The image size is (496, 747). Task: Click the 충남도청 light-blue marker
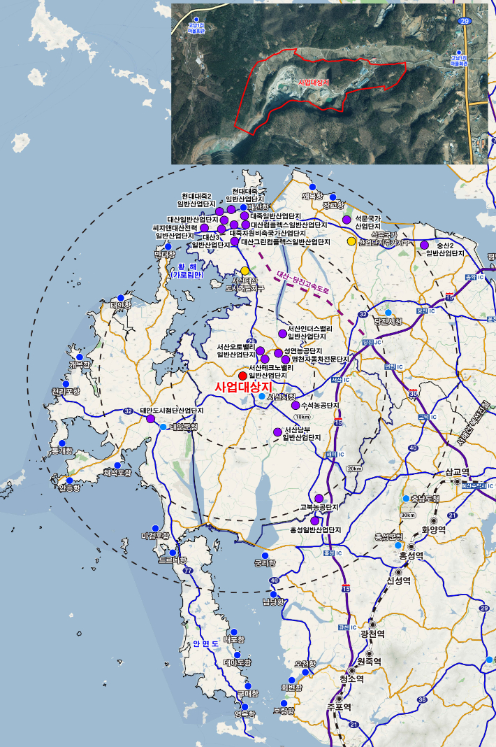tap(406, 498)
